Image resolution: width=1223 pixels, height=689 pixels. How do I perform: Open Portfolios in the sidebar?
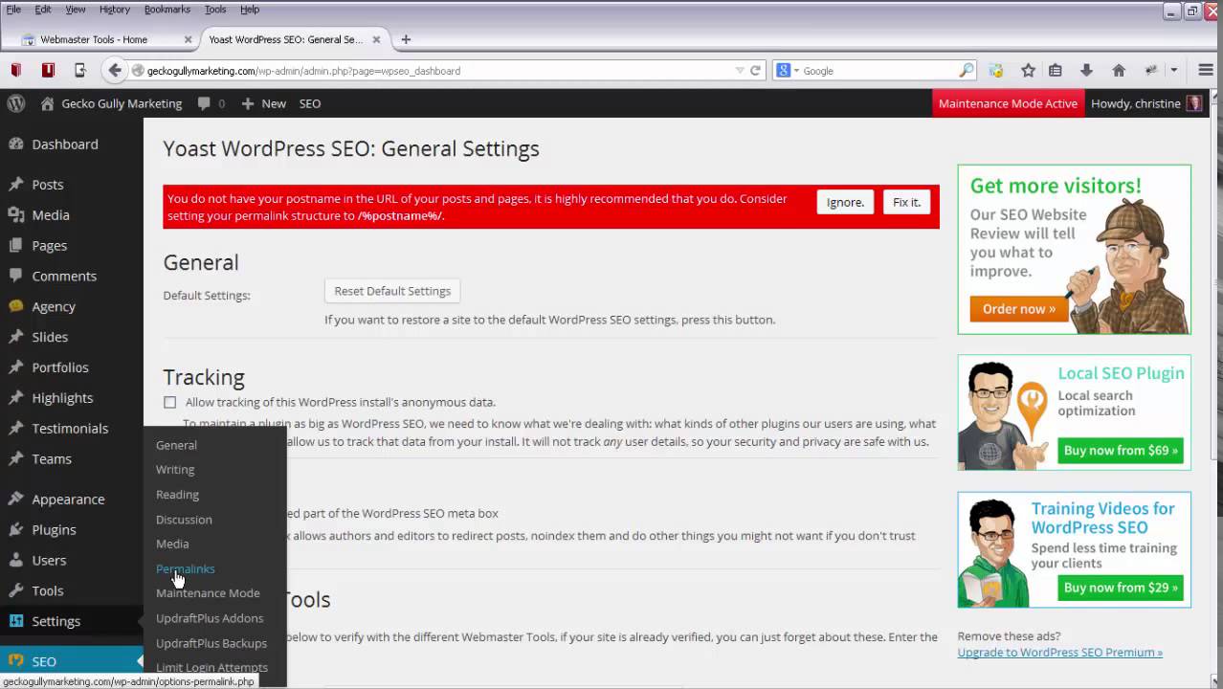pyautogui.click(x=60, y=367)
